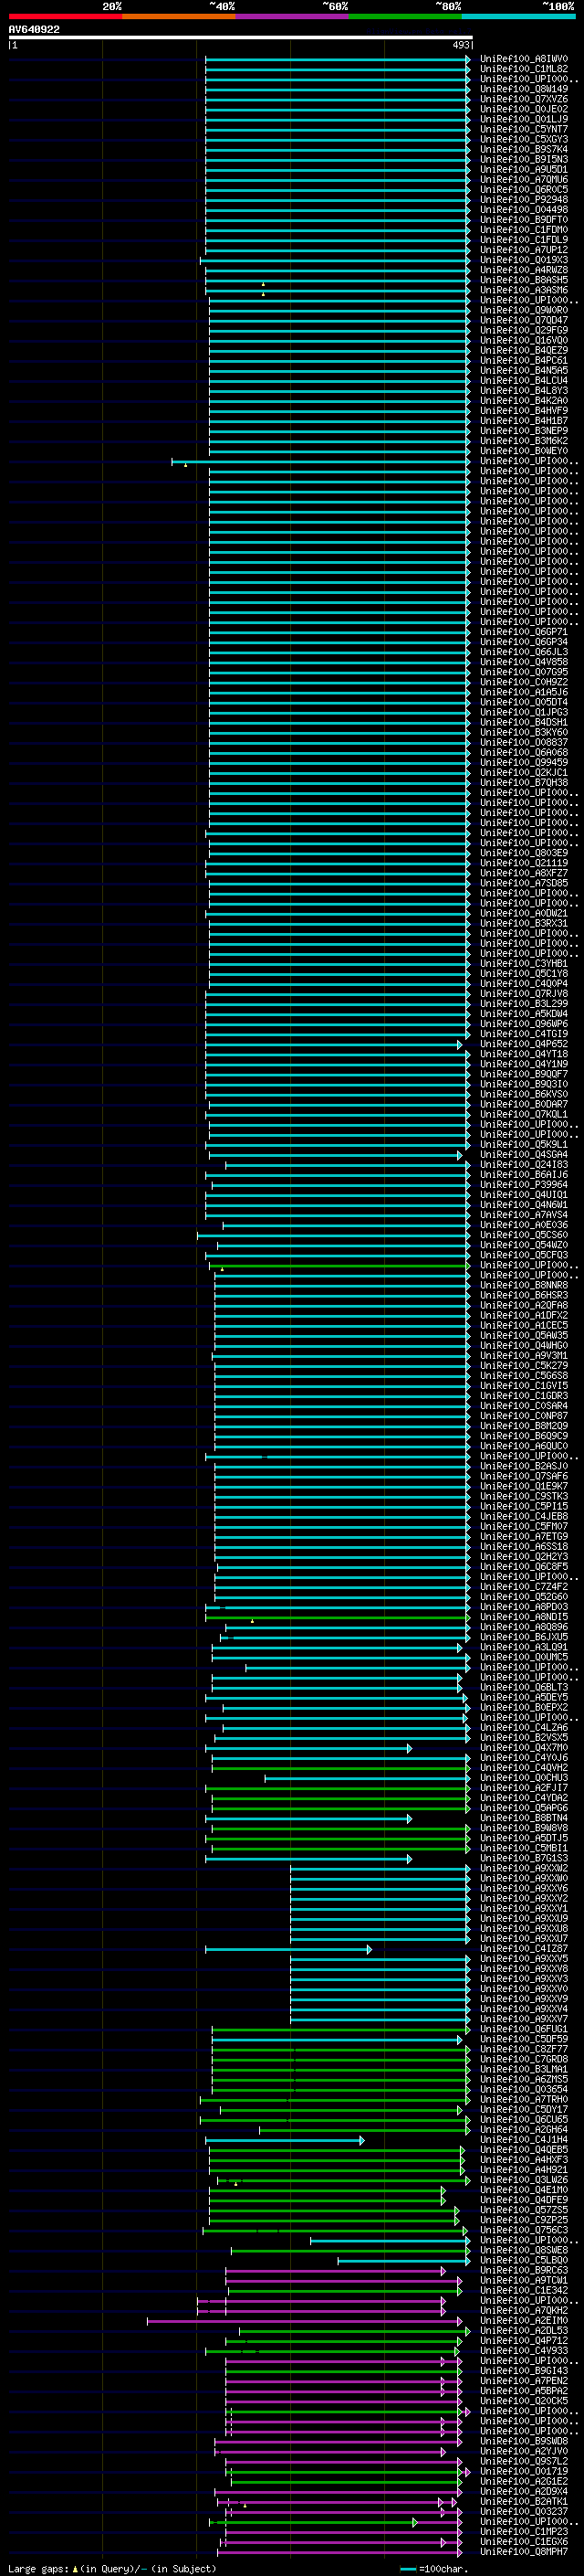Select the UniRef100_Q8MPH7 label
Screen dimensions: 584x2576
524,2551
